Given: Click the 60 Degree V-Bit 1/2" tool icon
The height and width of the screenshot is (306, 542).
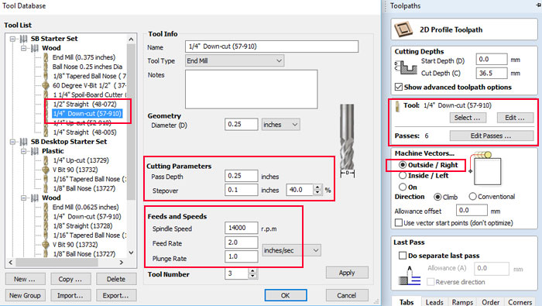Looking at the screenshot, I should [46, 85].
